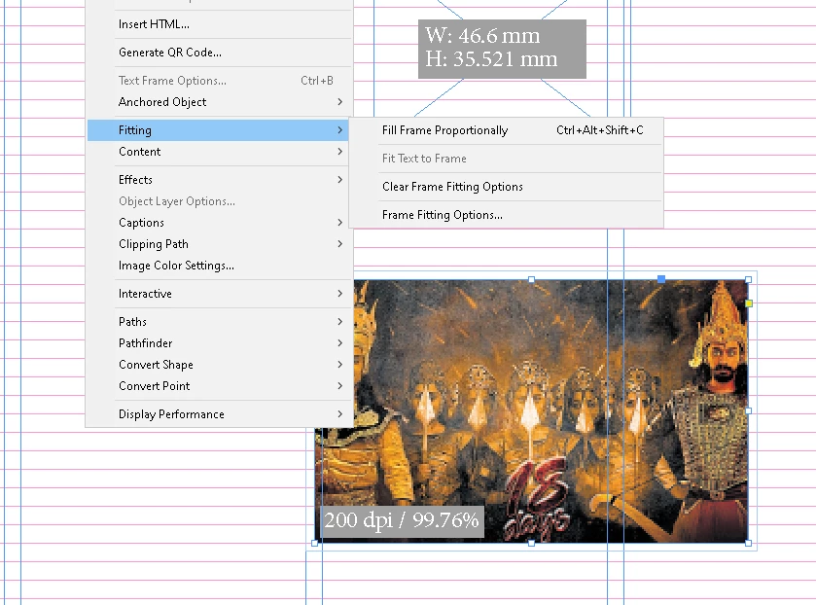Viewport: 816px width, 605px height.
Task: Open the Captions submenu
Action: click(220, 223)
